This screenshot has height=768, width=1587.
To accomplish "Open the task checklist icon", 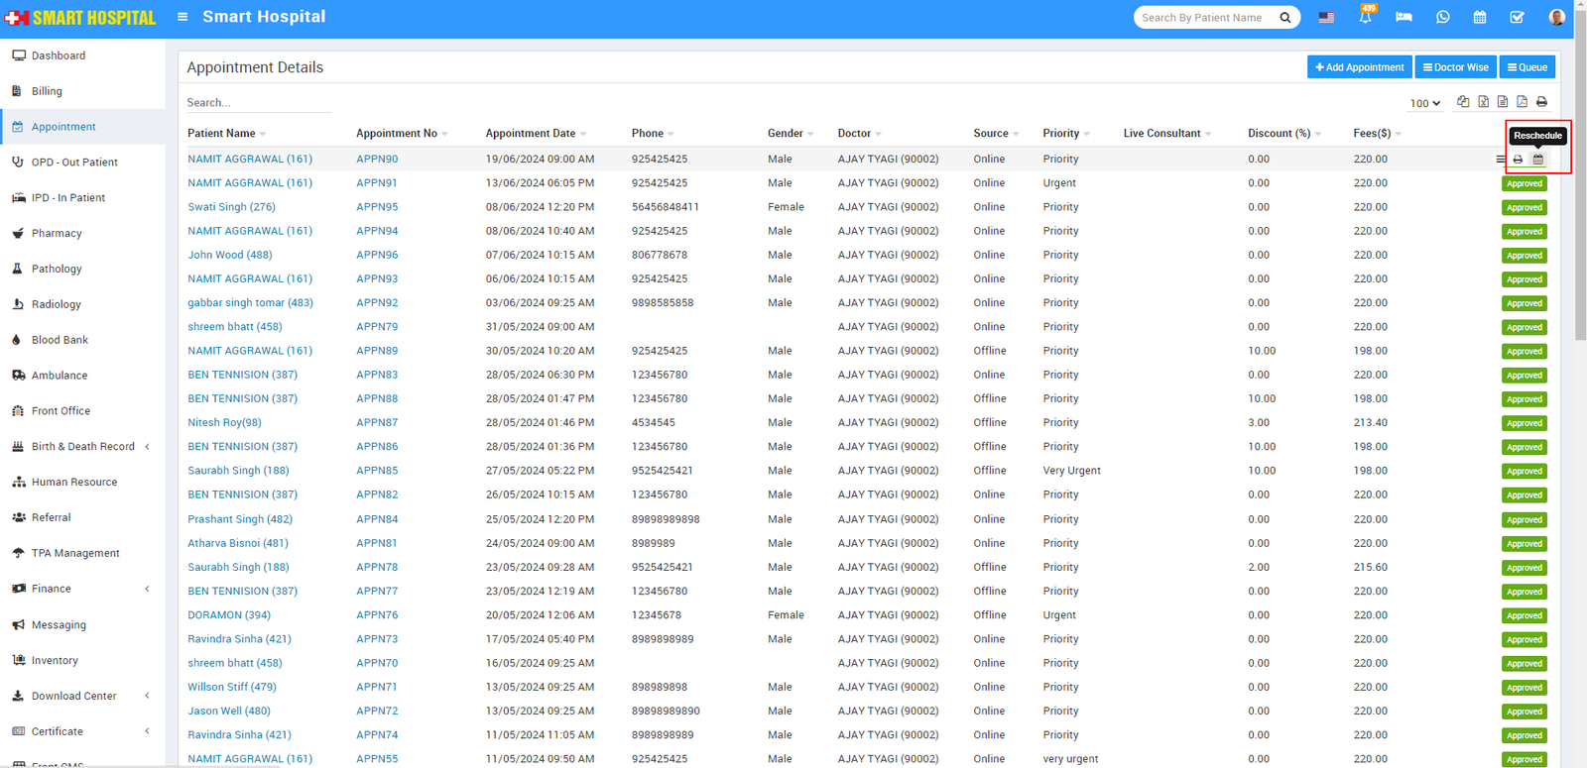I will 1517,18.
